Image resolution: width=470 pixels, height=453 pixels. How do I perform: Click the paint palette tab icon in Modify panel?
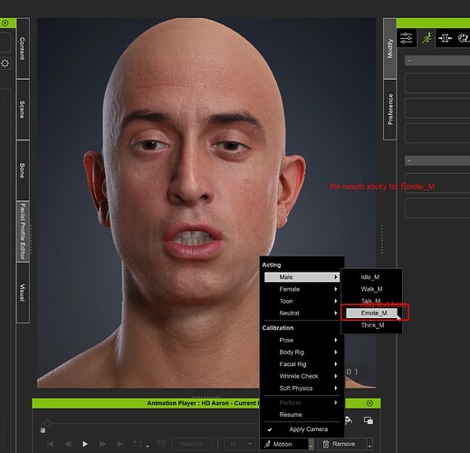(x=464, y=38)
